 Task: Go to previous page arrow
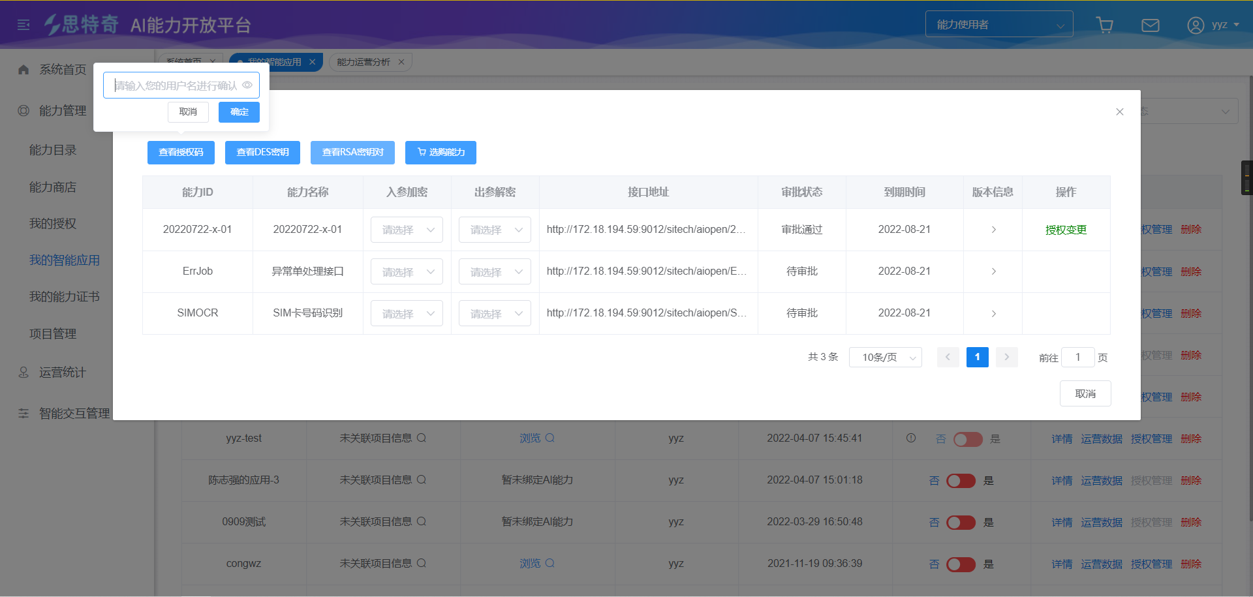[948, 357]
